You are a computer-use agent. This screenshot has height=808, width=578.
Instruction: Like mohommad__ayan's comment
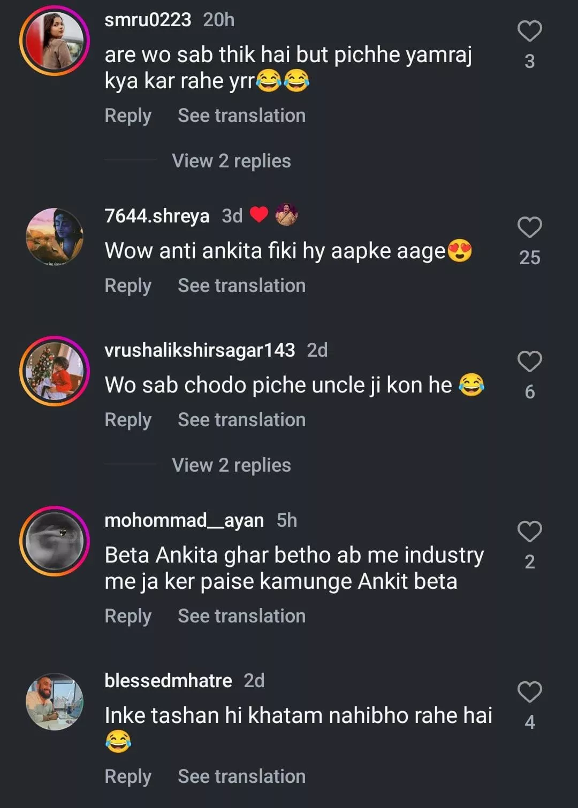tap(529, 531)
